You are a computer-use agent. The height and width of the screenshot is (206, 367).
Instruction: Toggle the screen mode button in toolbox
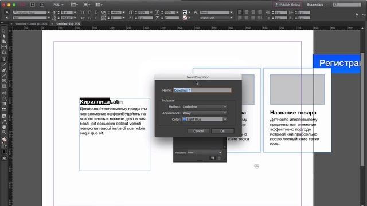(4, 159)
